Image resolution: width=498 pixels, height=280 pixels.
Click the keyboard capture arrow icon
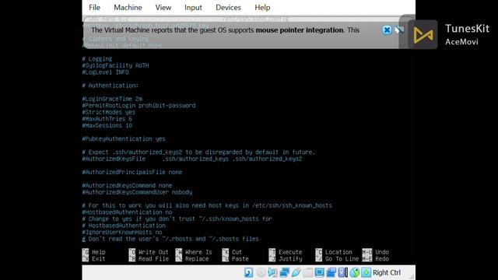coord(366,272)
